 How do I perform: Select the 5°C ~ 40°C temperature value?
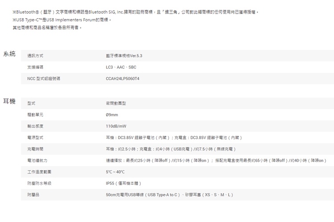pyautogui.click(x=115, y=171)
